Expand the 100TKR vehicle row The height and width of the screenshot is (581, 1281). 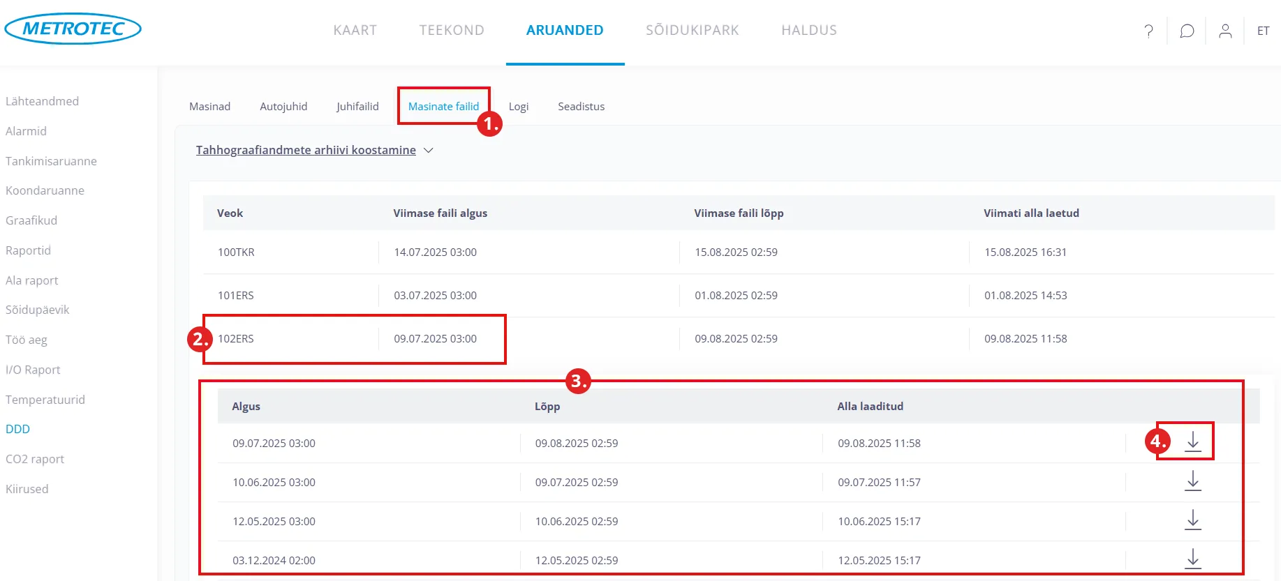coord(236,252)
